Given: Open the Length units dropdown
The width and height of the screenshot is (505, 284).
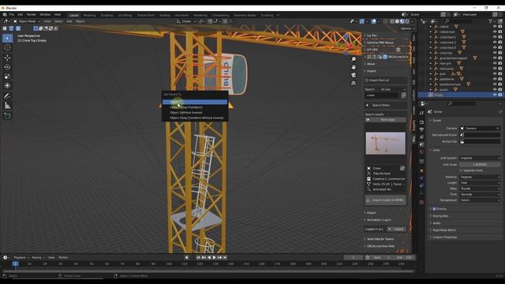Looking at the screenshot, I should [x=480, y=183].
